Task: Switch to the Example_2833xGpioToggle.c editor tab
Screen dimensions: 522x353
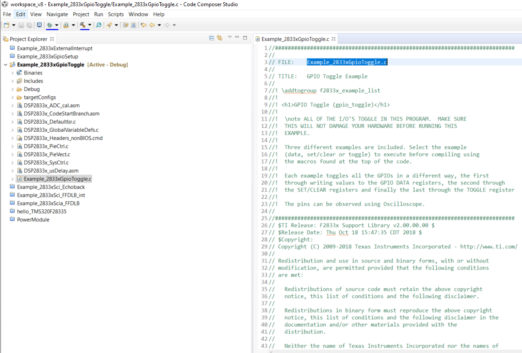Action: coord(294,39)
